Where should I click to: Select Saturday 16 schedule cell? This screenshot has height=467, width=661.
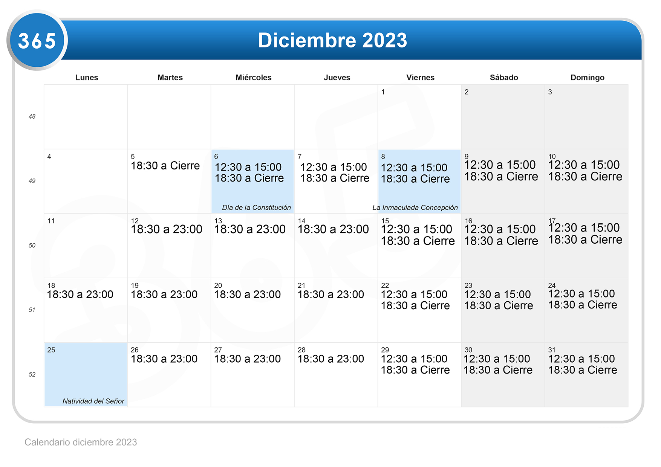tap(503, 246)
